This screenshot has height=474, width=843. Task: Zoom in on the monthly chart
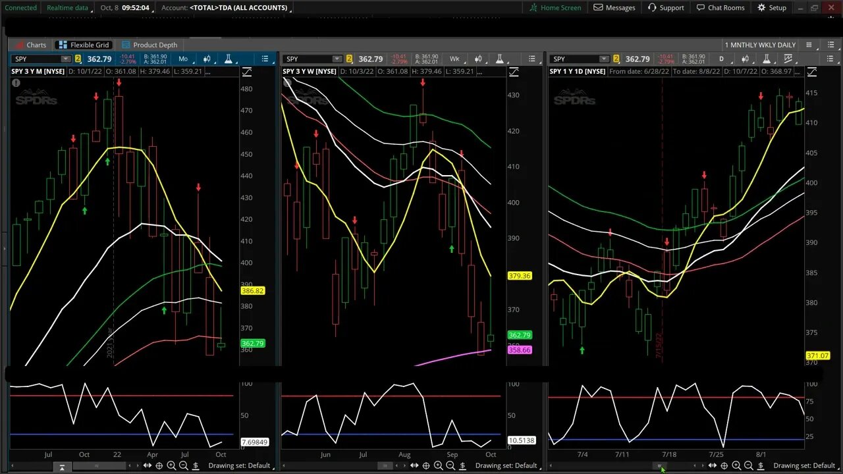point(171,465)
